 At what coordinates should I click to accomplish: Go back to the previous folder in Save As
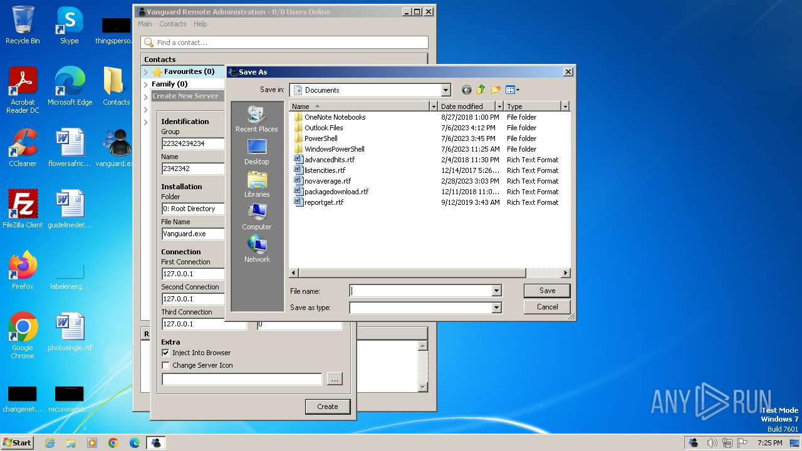(x=466, y=90)
